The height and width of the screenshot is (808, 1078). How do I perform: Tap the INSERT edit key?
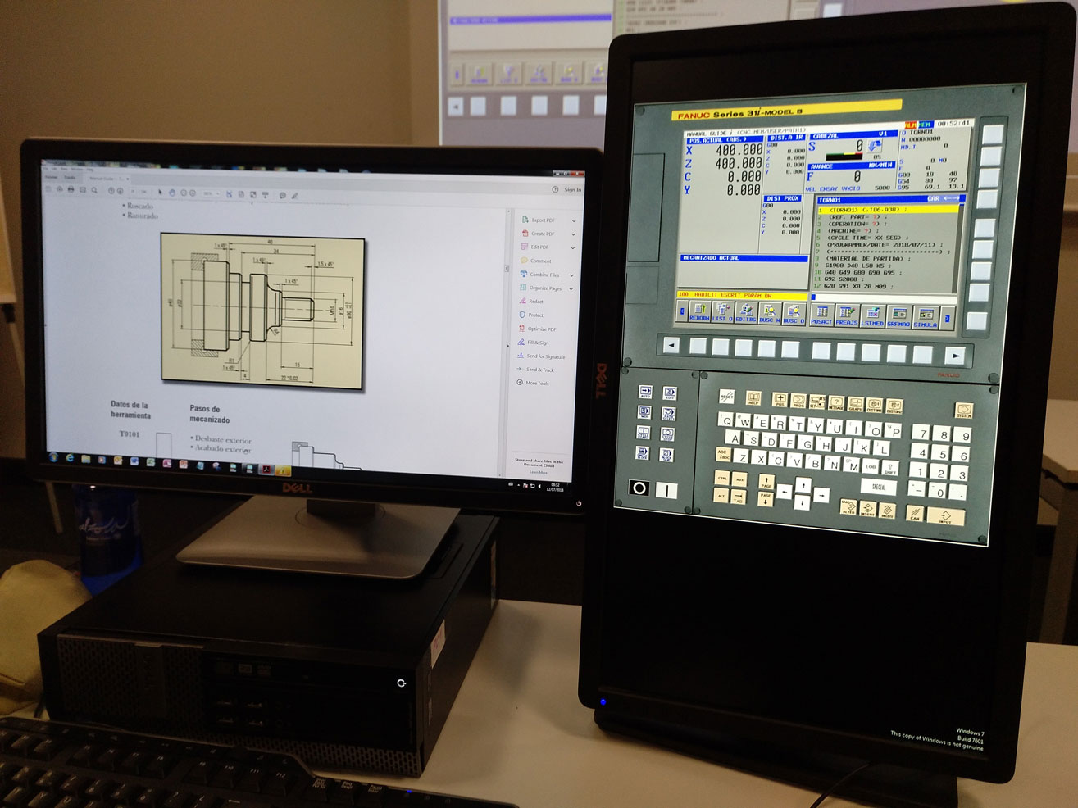tap(867, 509)
